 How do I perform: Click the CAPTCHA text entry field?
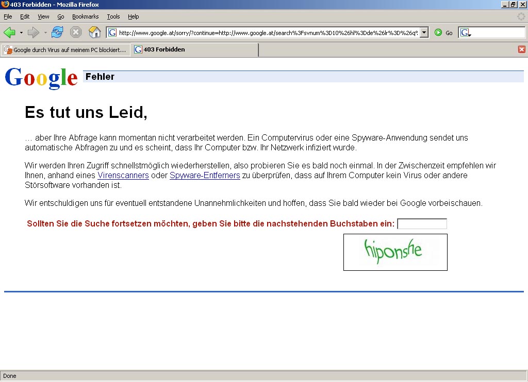(x=422, y=223)
